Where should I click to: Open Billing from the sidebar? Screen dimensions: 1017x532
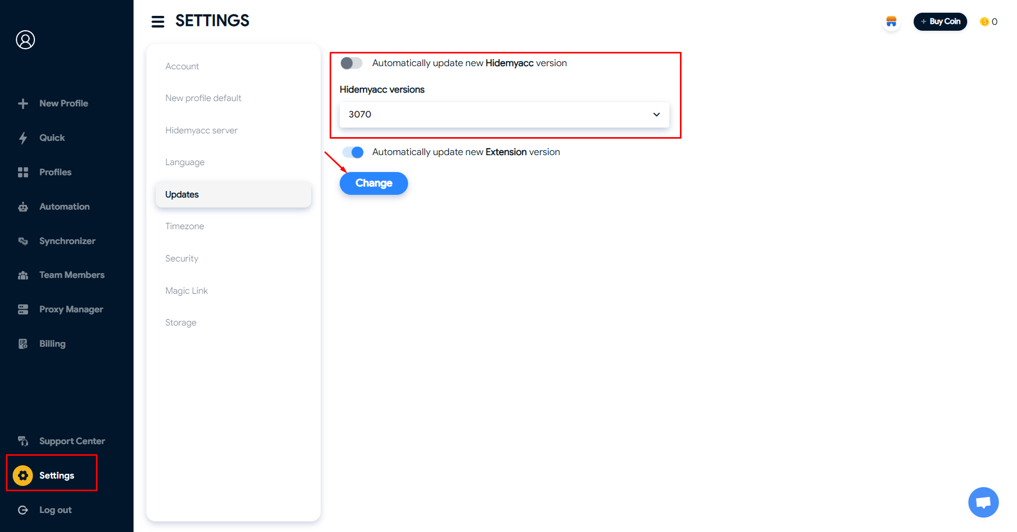click(x=52, y=344)
